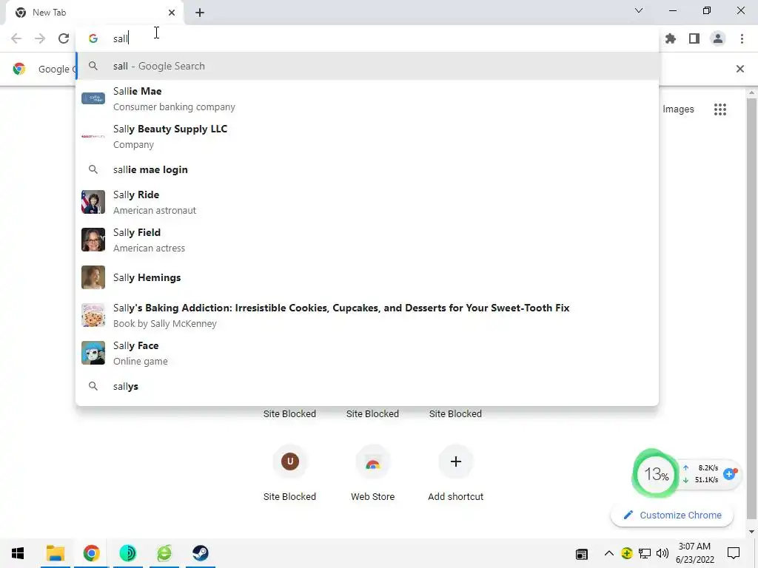Show hidden system tray icons
The width and height of the screenshot is (758, 568).
pyautogui.click(x=609, y=553)
